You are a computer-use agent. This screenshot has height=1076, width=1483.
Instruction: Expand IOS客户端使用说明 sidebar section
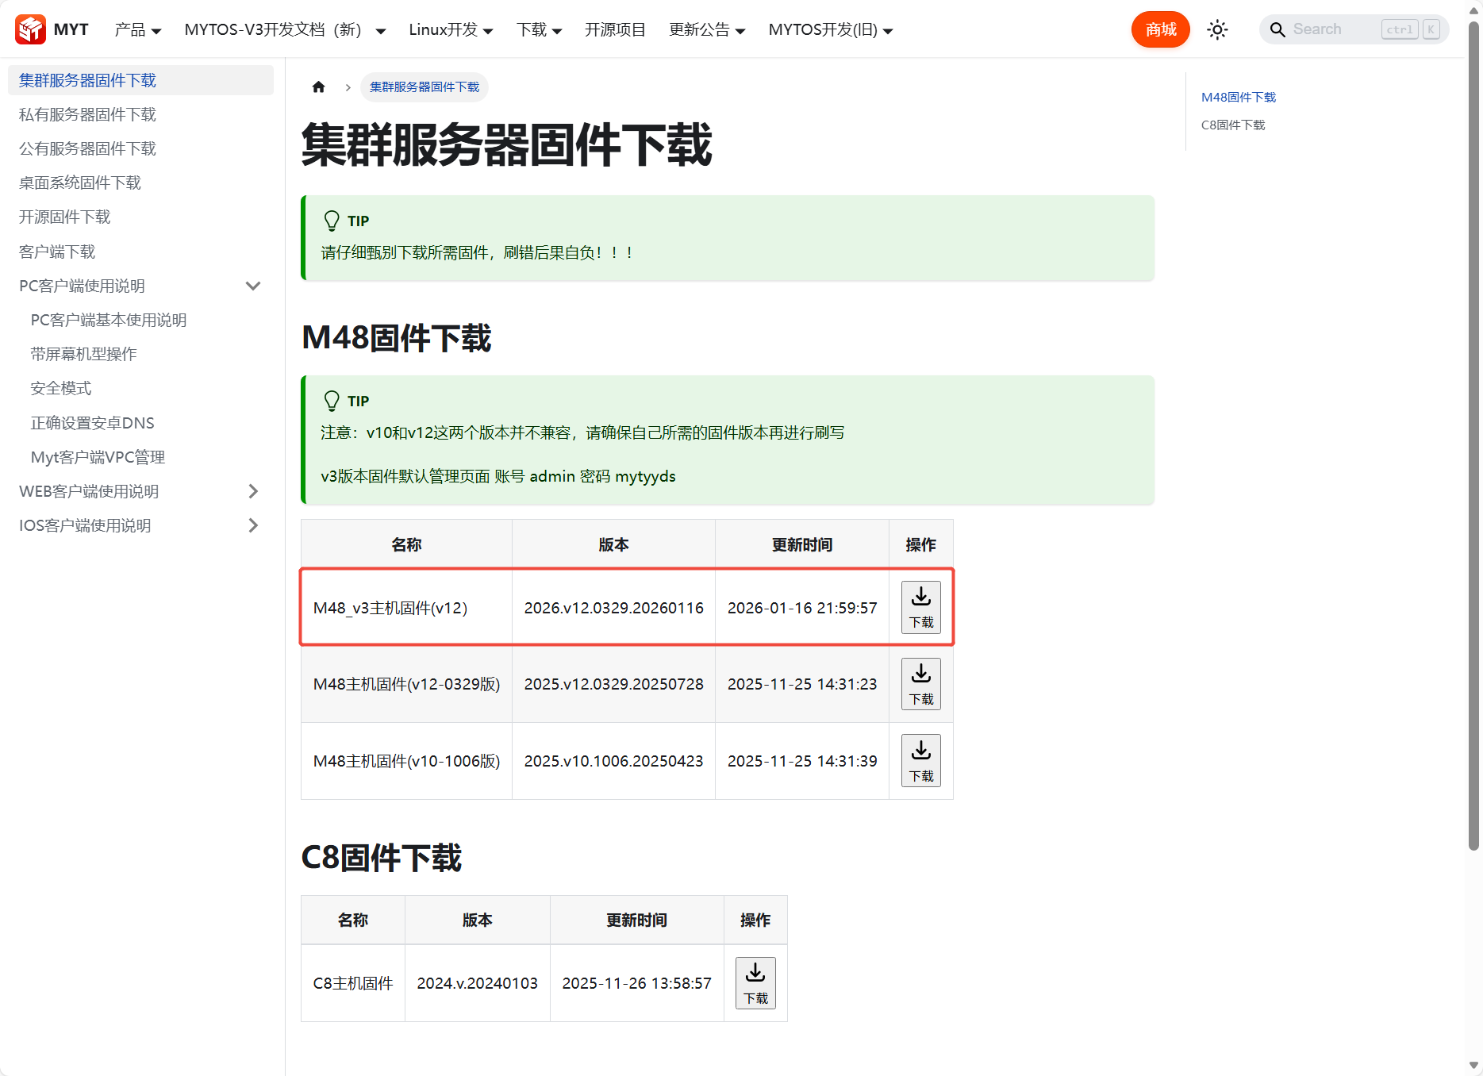(x=253, y=525)
